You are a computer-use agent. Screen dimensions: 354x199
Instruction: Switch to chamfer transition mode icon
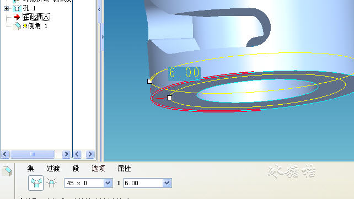51,183
